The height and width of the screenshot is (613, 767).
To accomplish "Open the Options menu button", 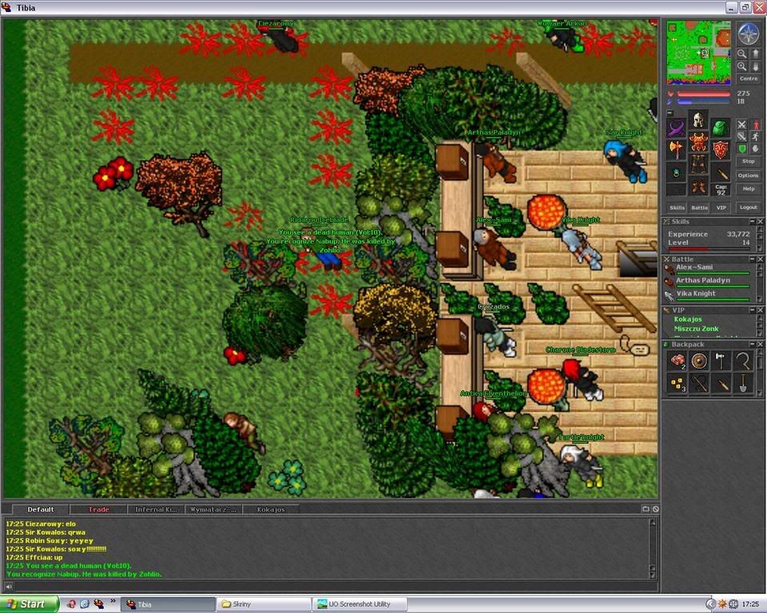I will (749, 175).
